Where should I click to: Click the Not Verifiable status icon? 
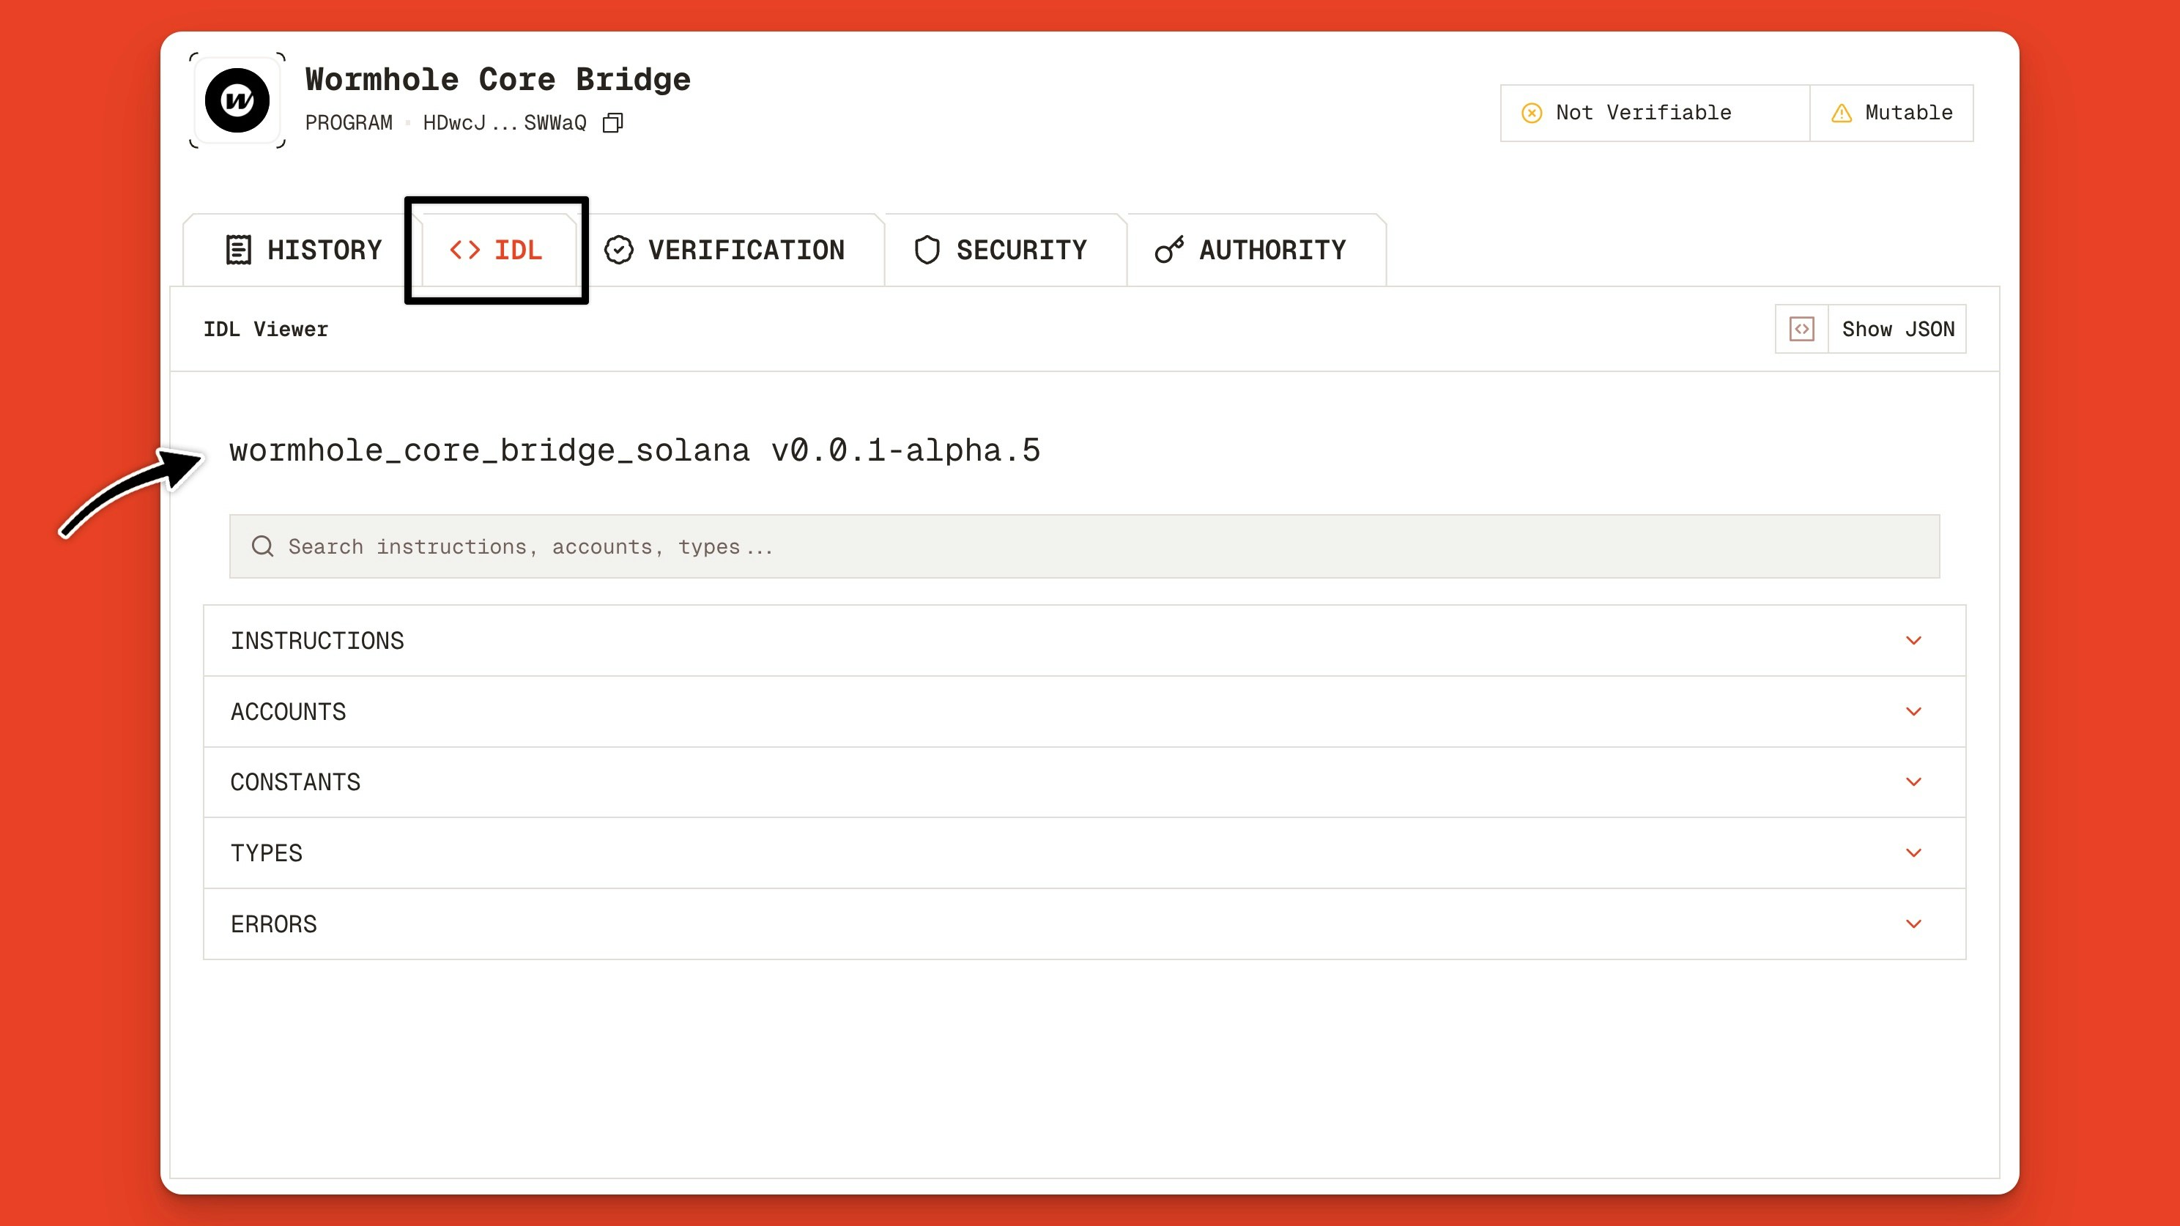click(x=1532, y=113)
